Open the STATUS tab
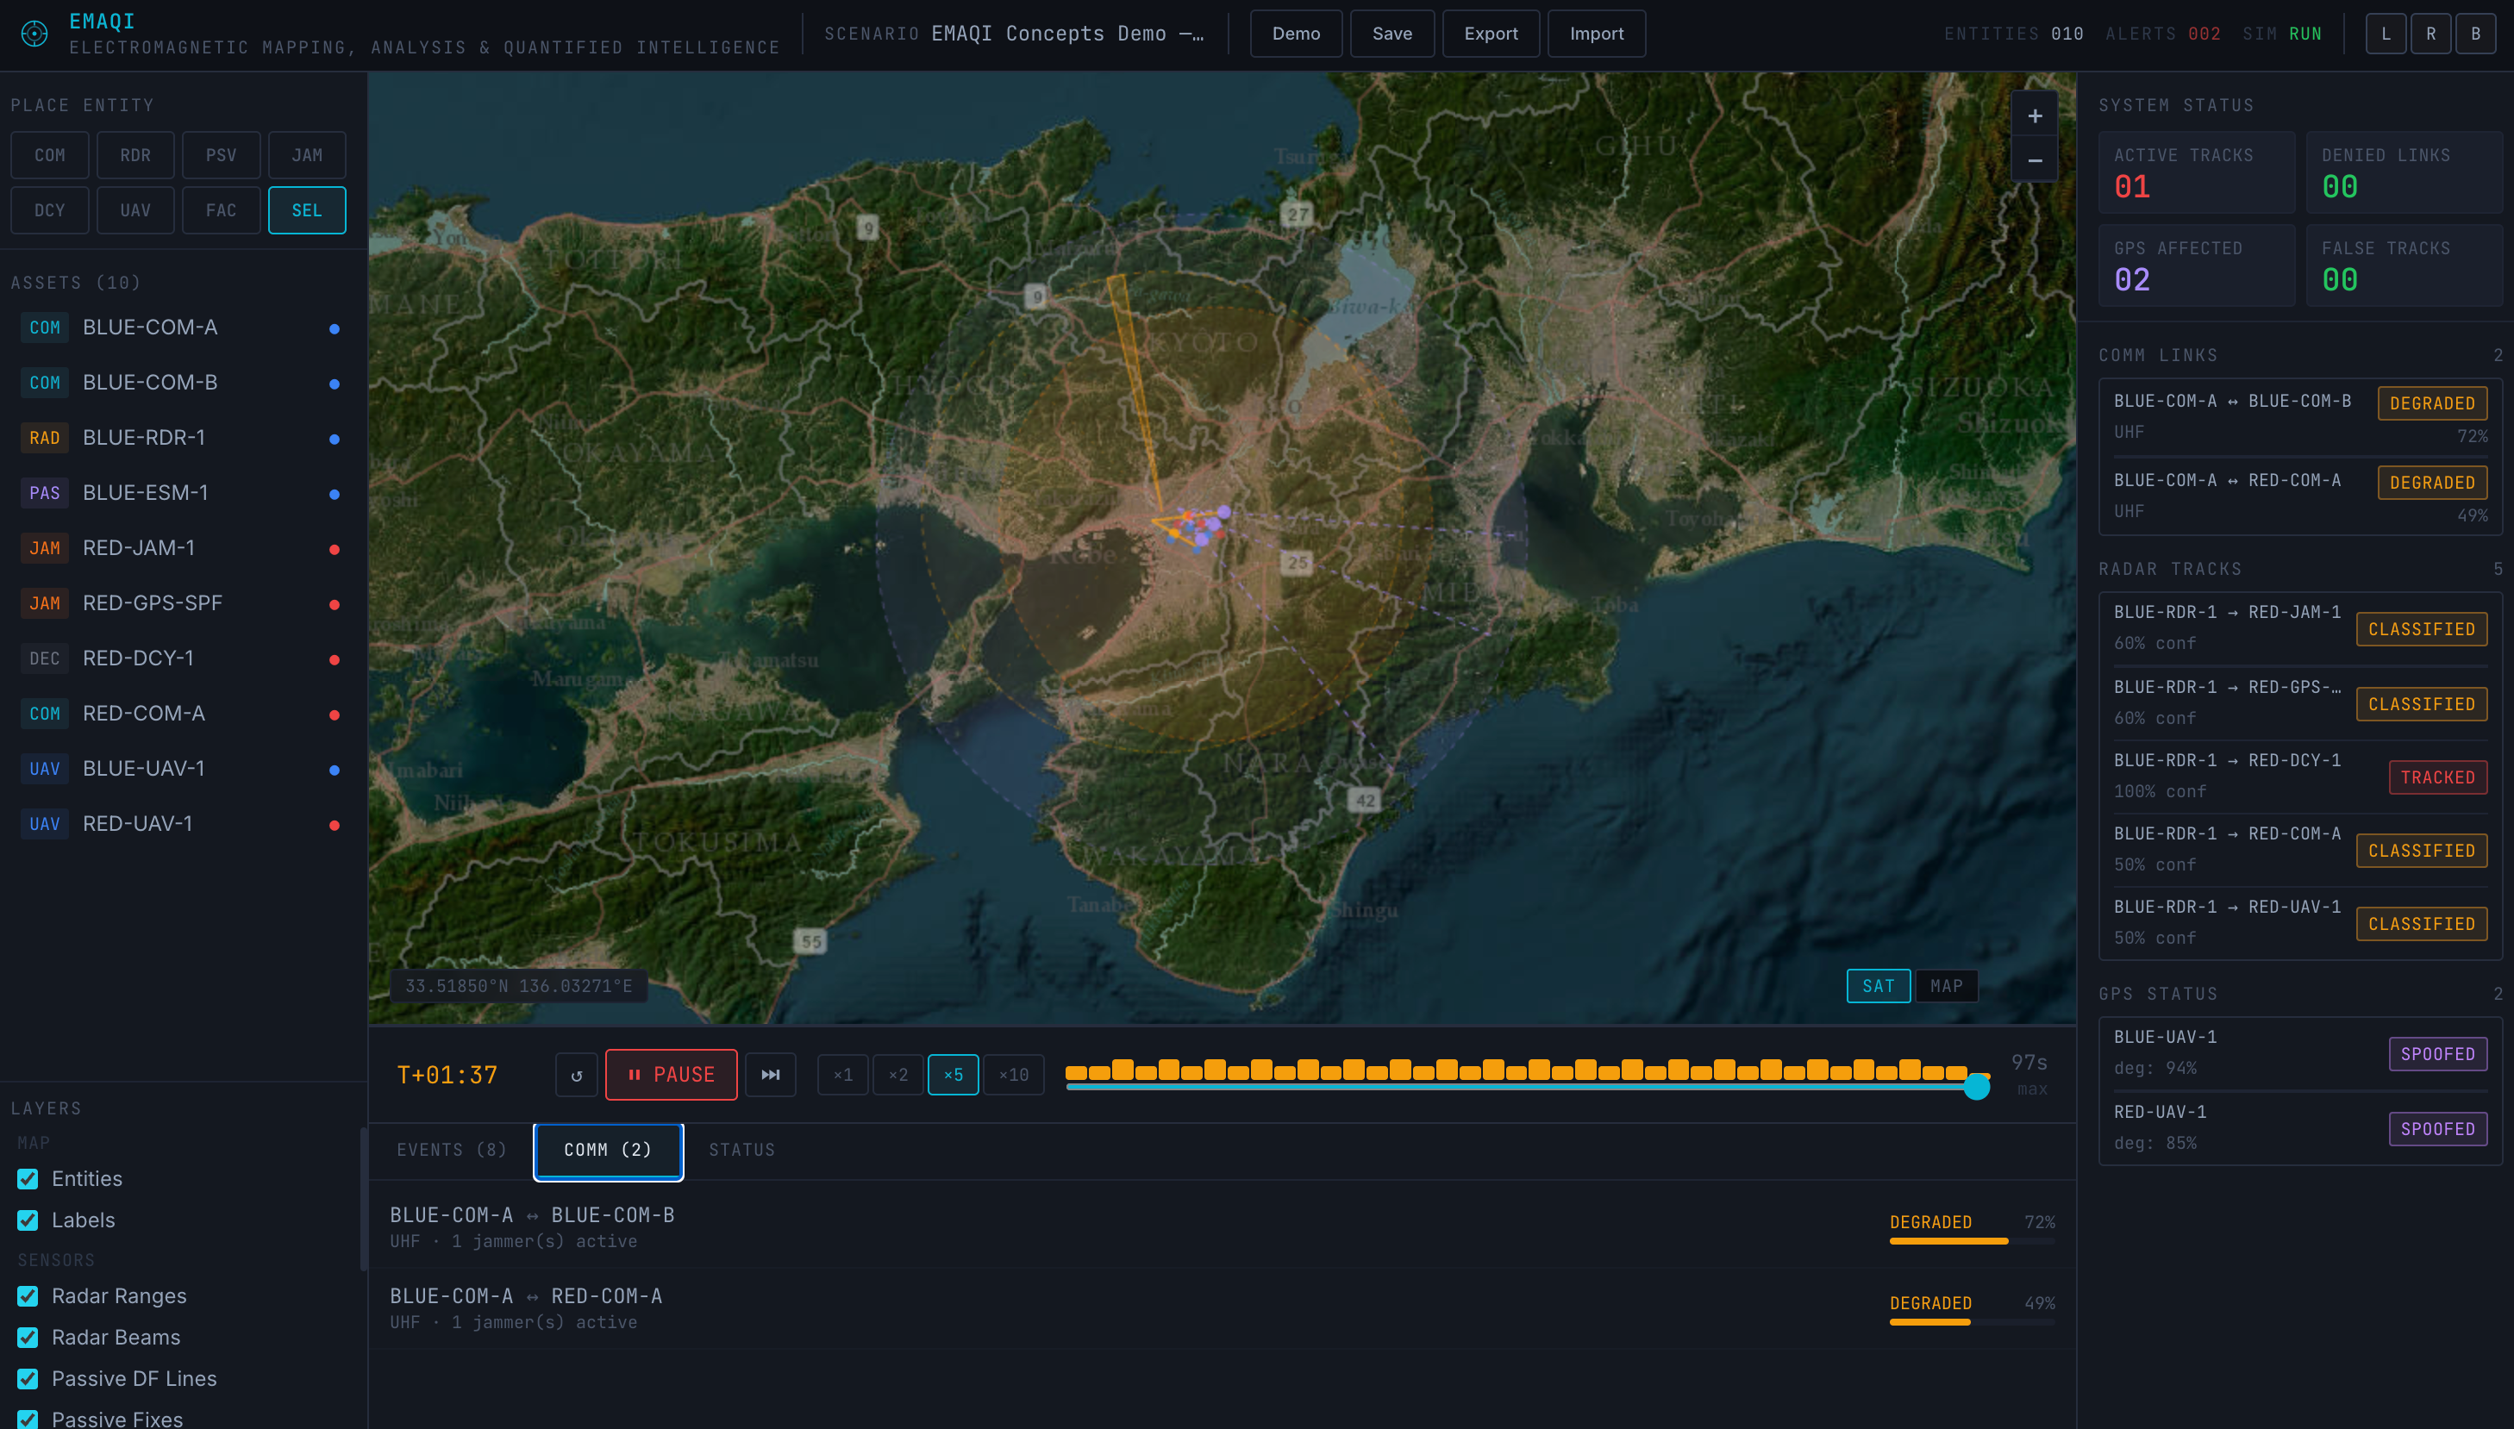The width and height of the screenshot is (2514, 1429). [x=741, y=1149]
